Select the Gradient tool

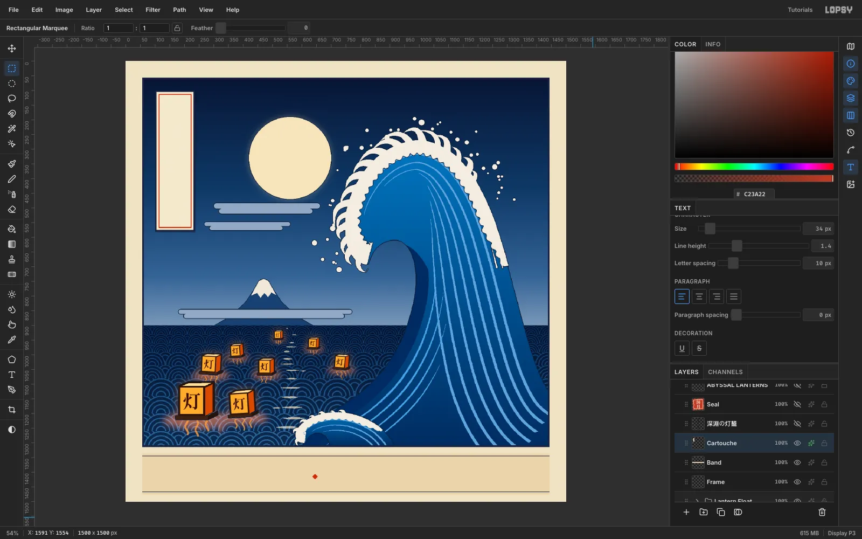click(12, 244)
